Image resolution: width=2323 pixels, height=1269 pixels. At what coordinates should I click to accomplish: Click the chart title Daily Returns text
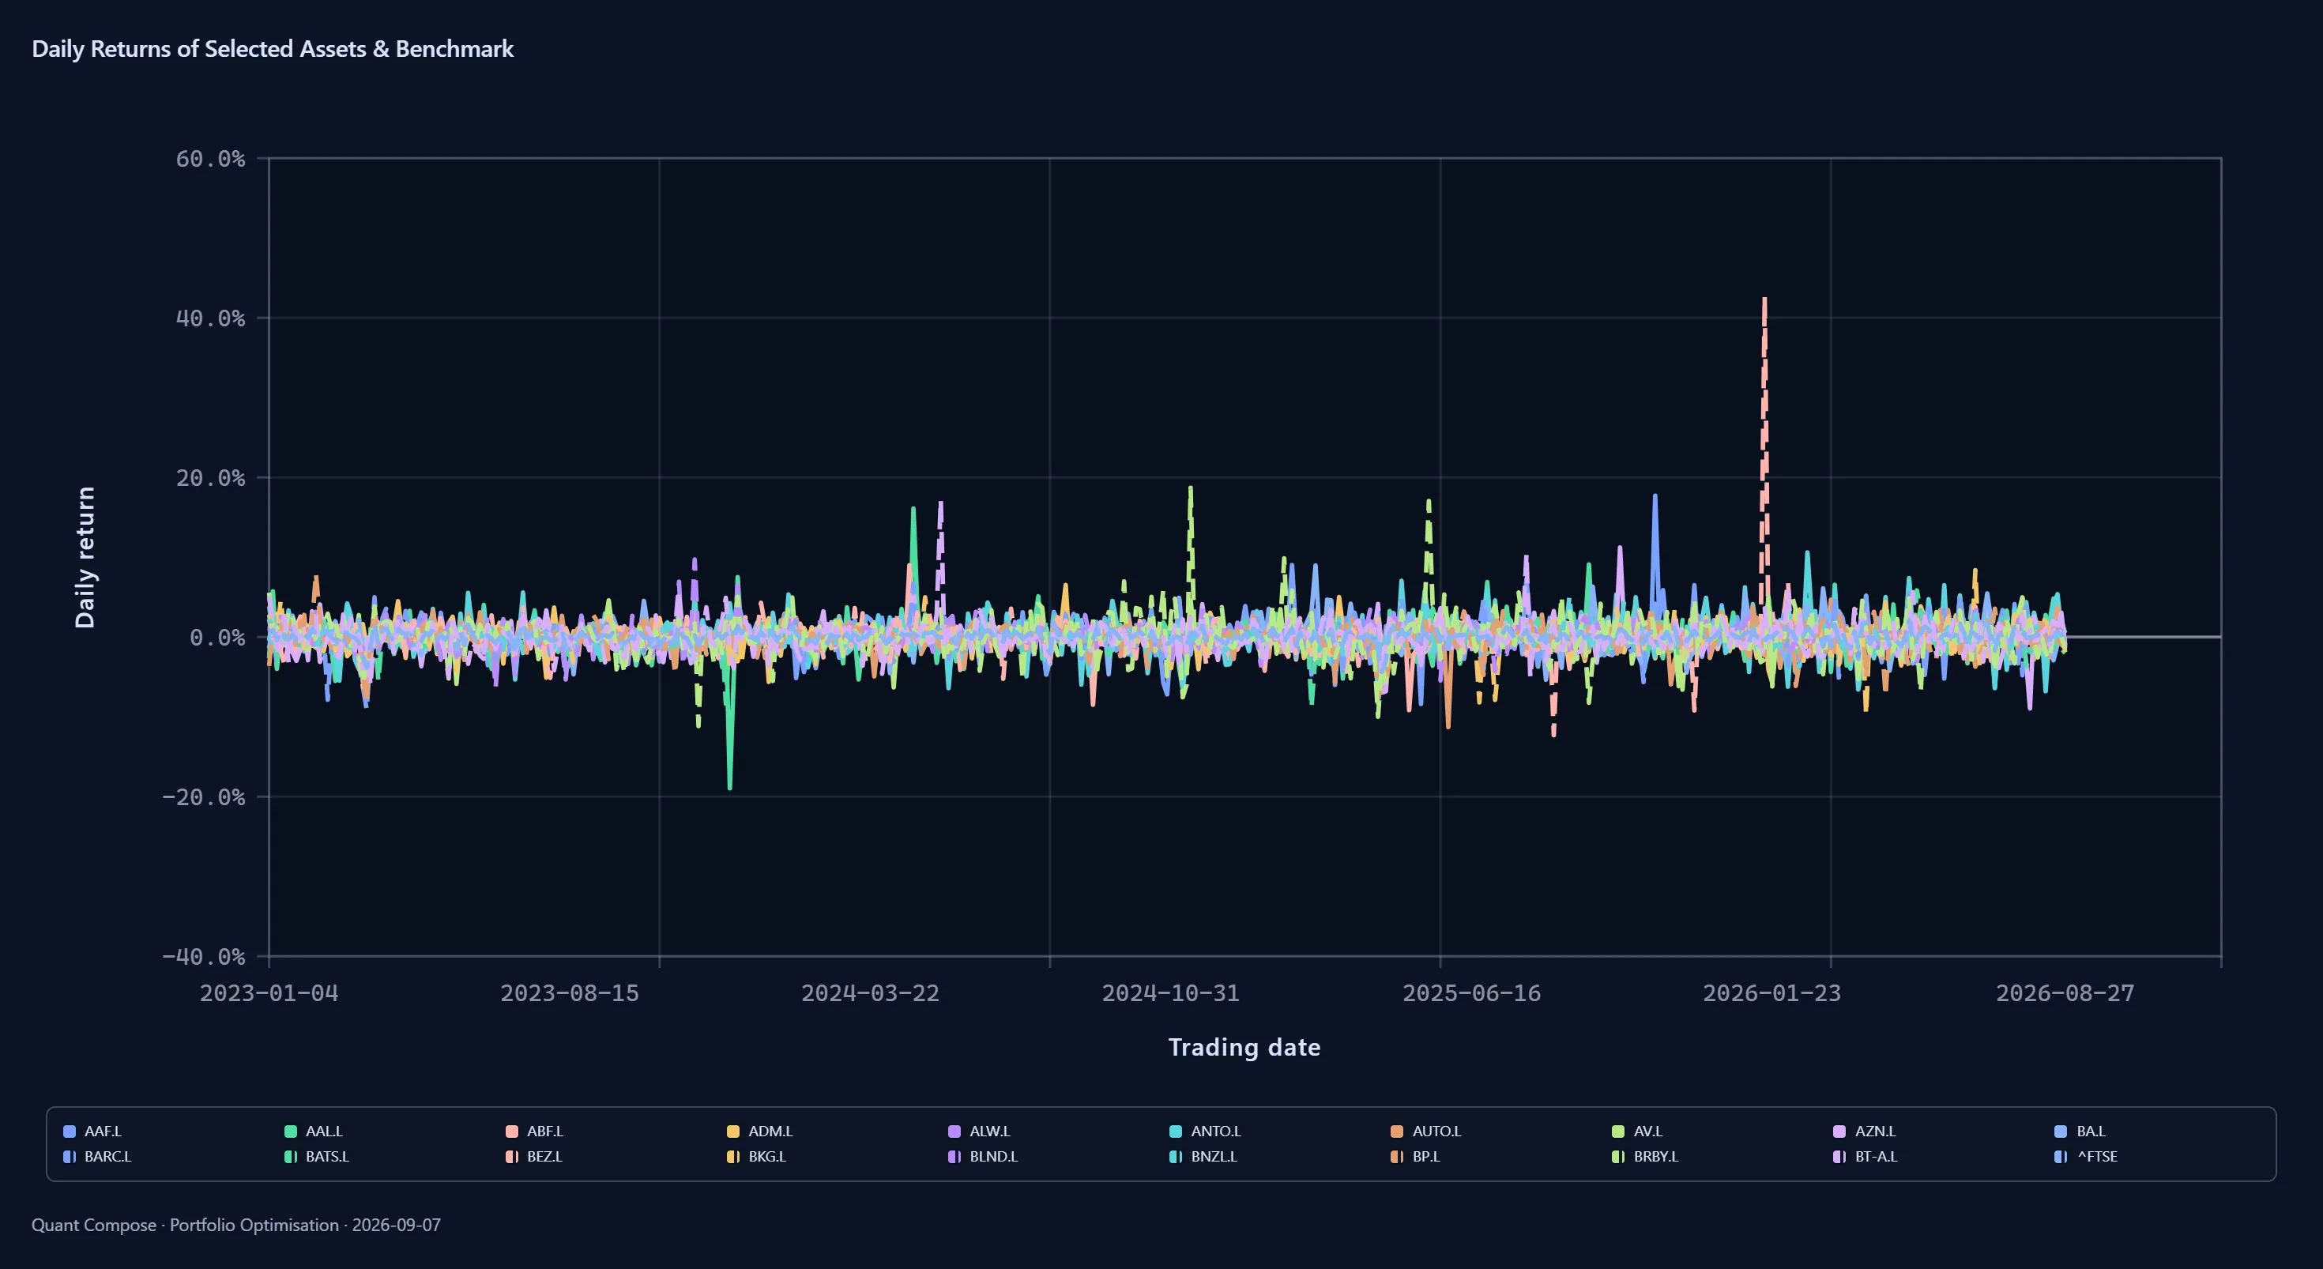pyautogui.click(x=273, y=49)
